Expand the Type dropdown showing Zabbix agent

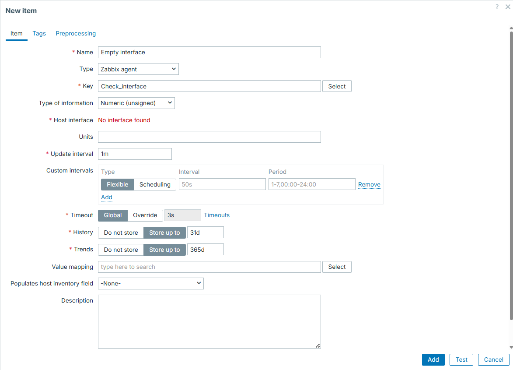[x=138, y=69]
